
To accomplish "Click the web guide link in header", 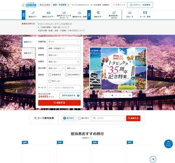I will 80,5.
